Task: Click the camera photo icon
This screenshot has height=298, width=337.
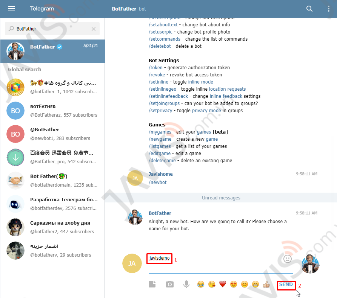Action: click(x=169, y=284)
